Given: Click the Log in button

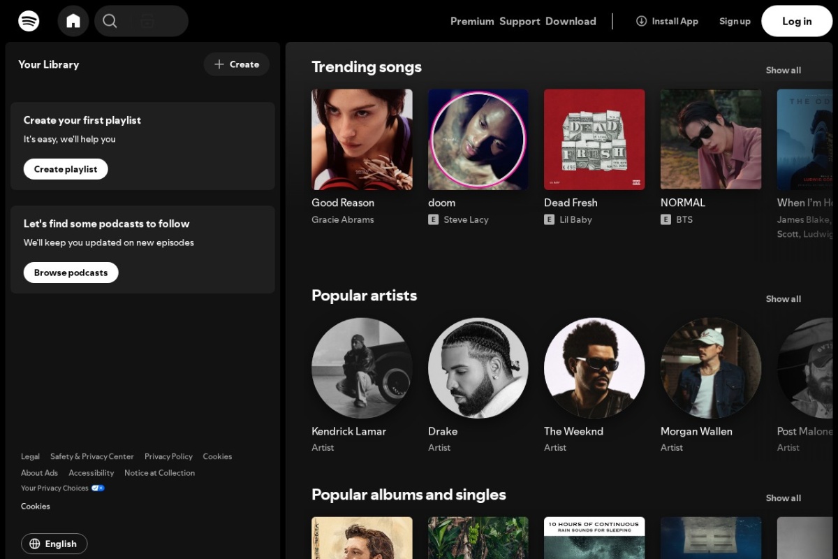Looking at the screenshot, I should click(x=797, y=21).
